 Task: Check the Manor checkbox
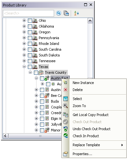42,130
